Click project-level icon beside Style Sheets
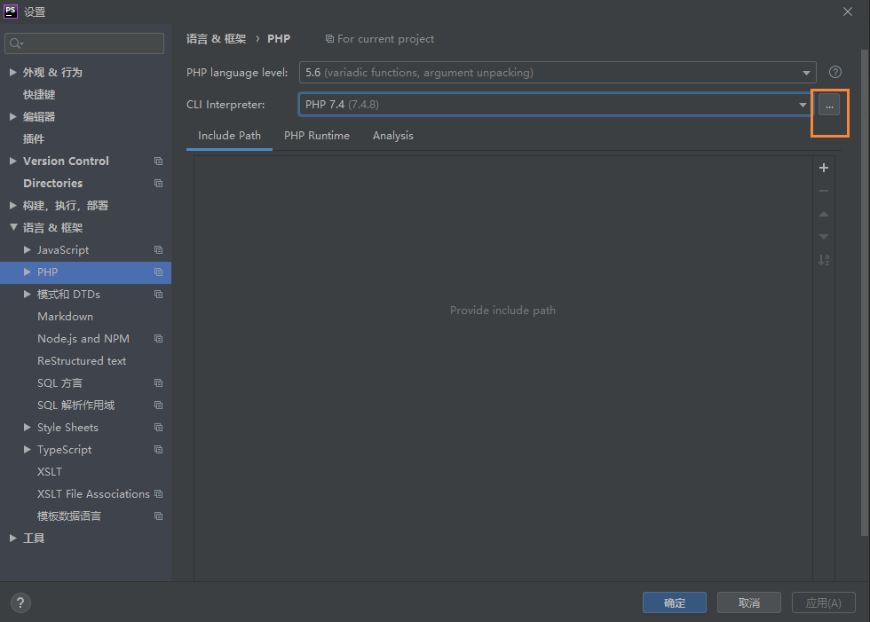The height and width of the screenshot is (622, 870). pyautogui.click(x=158, y=428)
